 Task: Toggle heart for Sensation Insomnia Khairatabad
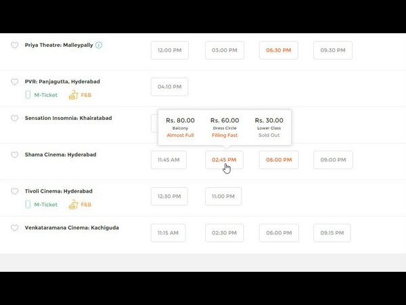pyautogui.click(x=14, y=119)
